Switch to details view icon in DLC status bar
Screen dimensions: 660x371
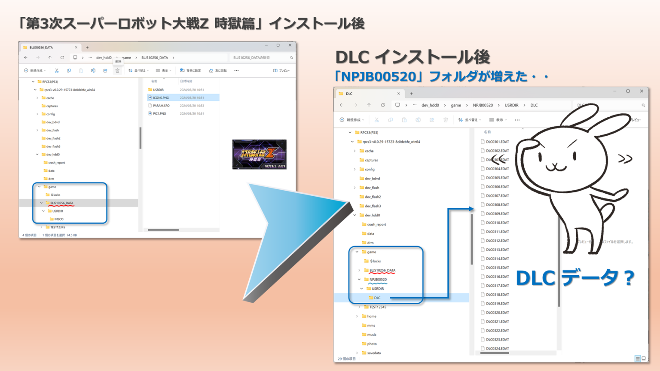[x=638, y=359]
